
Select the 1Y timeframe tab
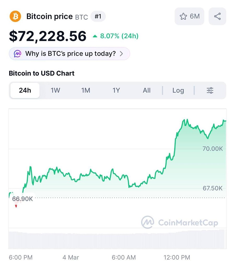coord(116,90)
